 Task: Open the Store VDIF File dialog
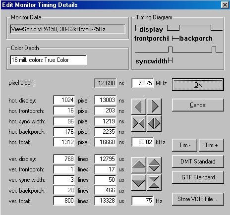[x=198, y=199]
